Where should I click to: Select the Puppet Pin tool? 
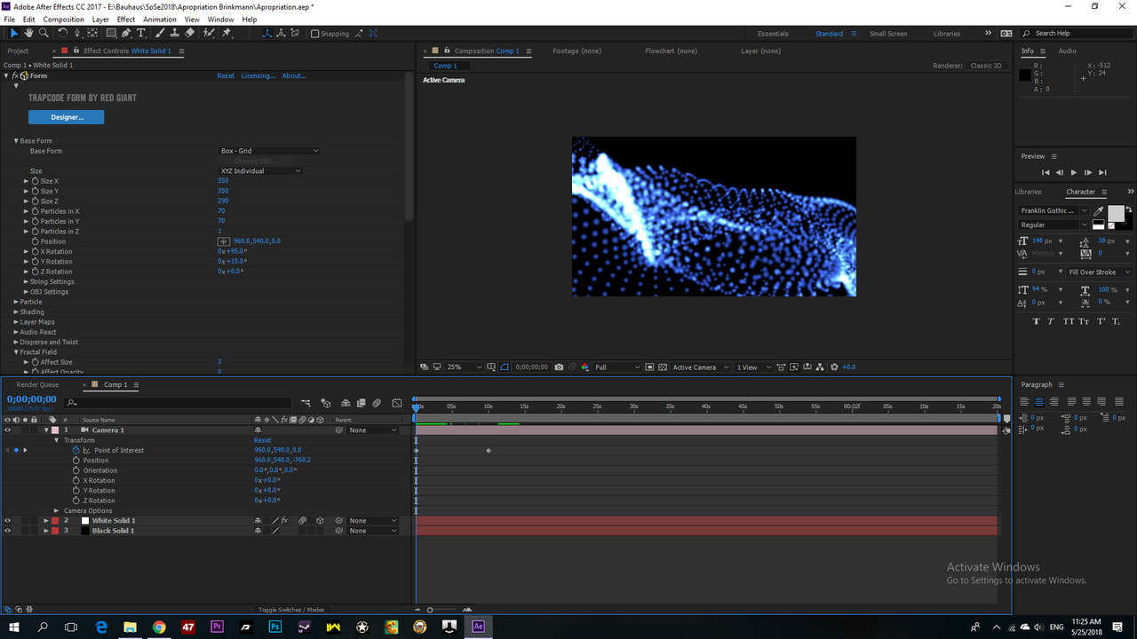(x=227, y=33)
